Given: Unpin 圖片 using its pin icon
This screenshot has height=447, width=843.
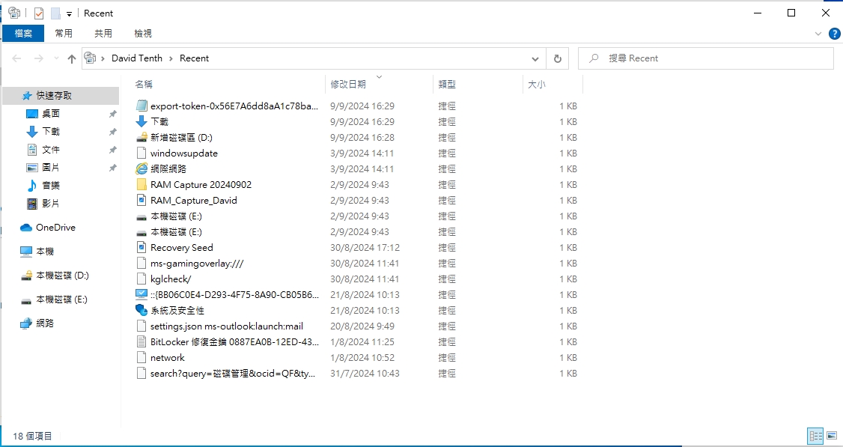Looking at the screenshot, I should [112, 168].
